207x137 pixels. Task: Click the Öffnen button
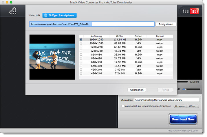(x=193, y=106)
